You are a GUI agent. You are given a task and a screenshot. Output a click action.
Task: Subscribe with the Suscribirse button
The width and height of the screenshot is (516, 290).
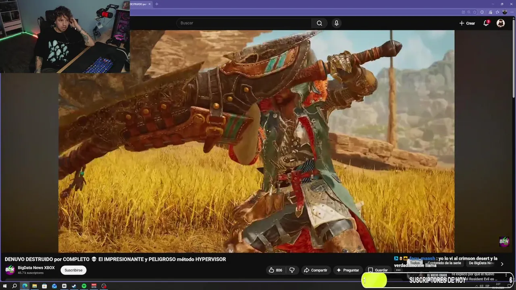pos(73,270)
